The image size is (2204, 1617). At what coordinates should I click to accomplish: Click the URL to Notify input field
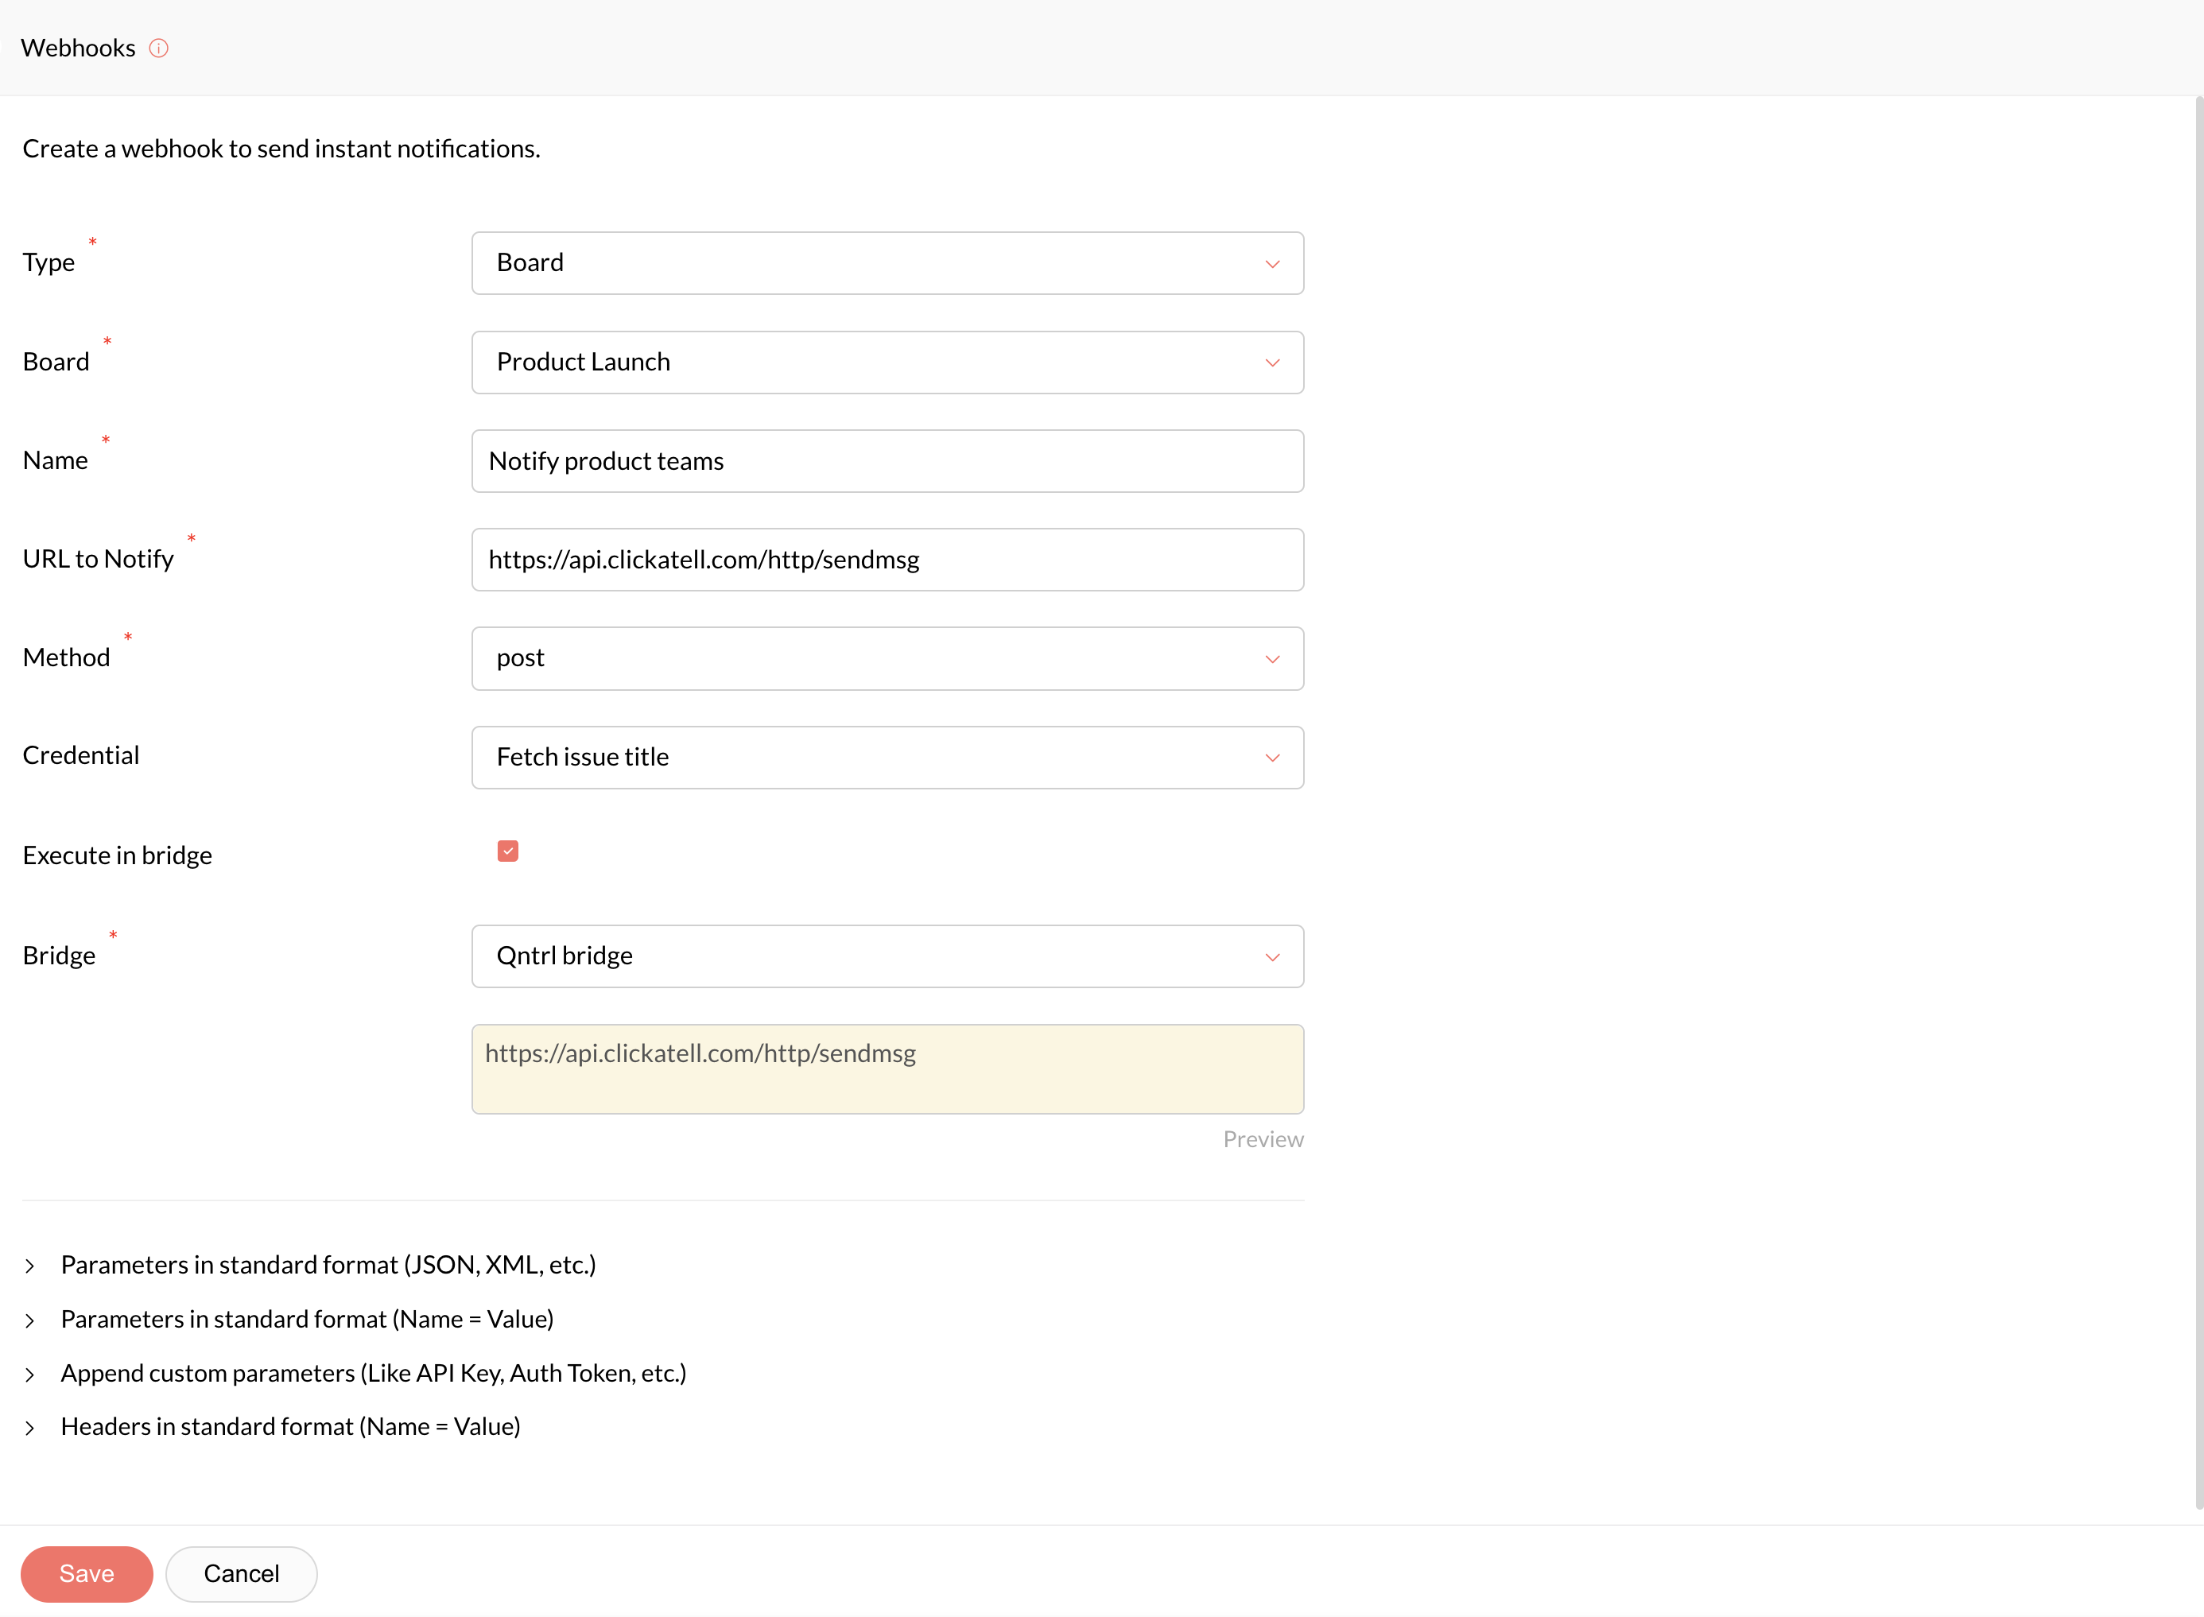886,560
